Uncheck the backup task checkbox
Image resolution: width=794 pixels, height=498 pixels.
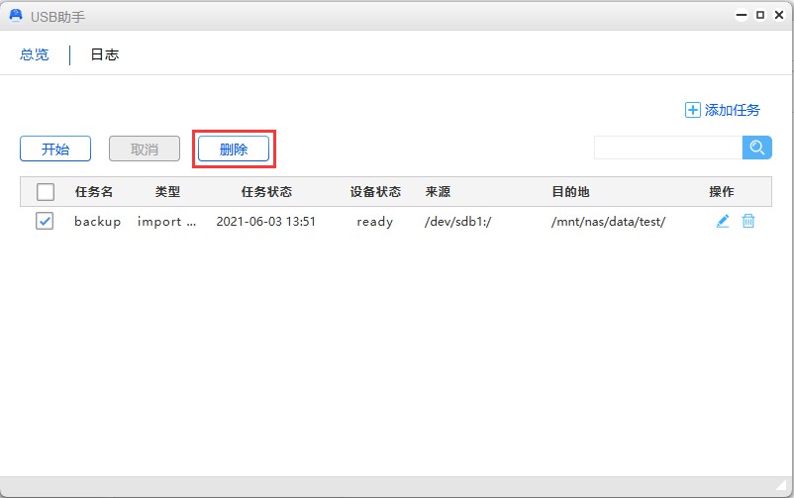[x=45, y=222]
